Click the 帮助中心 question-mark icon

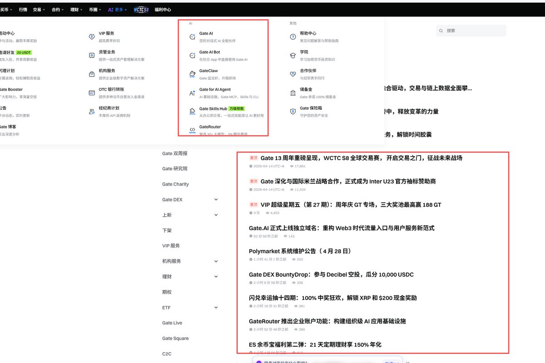pos(293,37)
